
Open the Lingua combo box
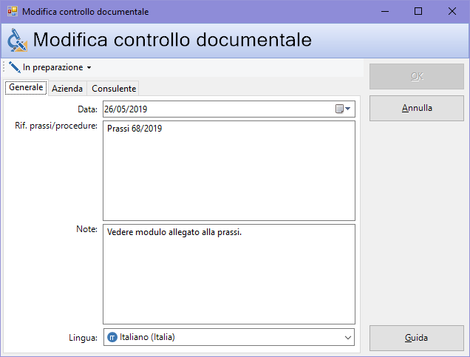229,337
